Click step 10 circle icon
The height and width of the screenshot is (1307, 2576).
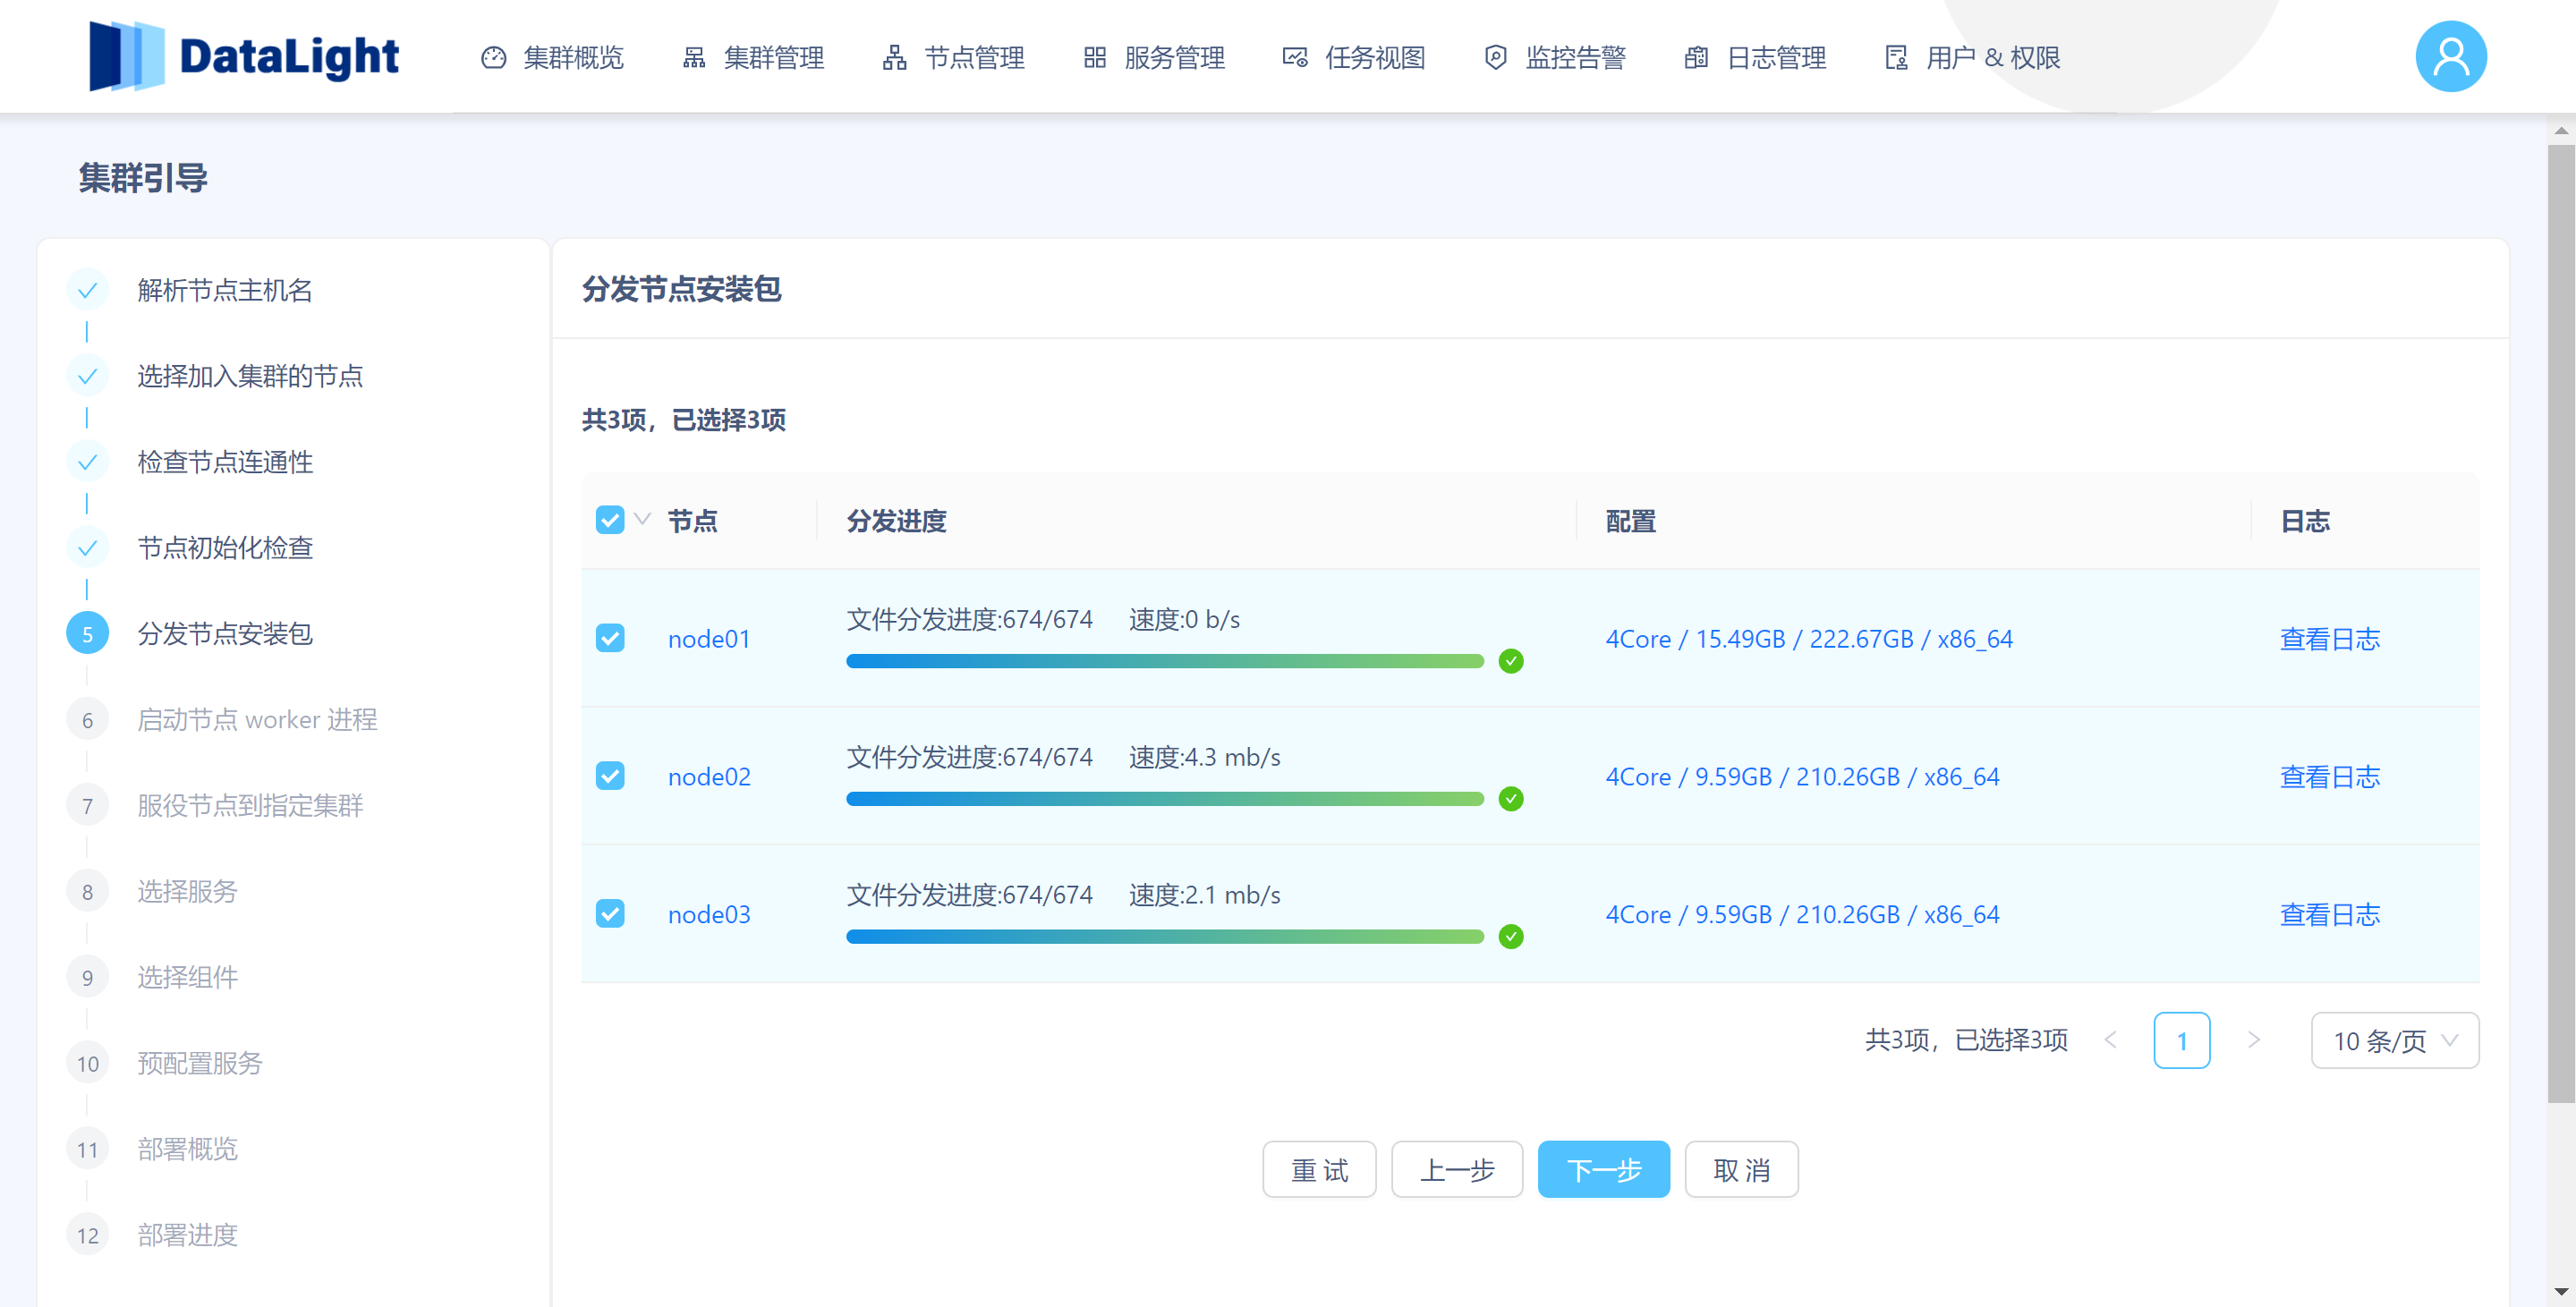pos(87,1064)
